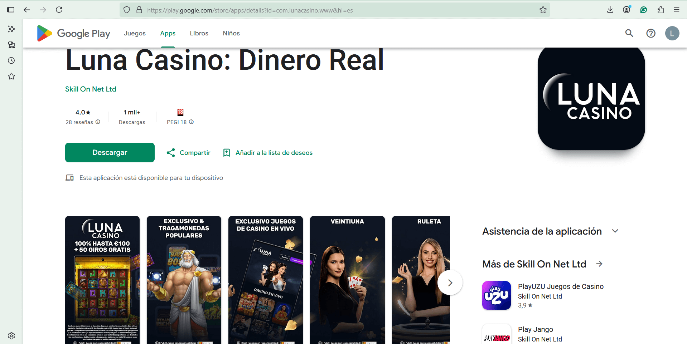Click the PlayUZU 3,9 star rating
This screenshot has width=687, height=344.
click(525, 305)
